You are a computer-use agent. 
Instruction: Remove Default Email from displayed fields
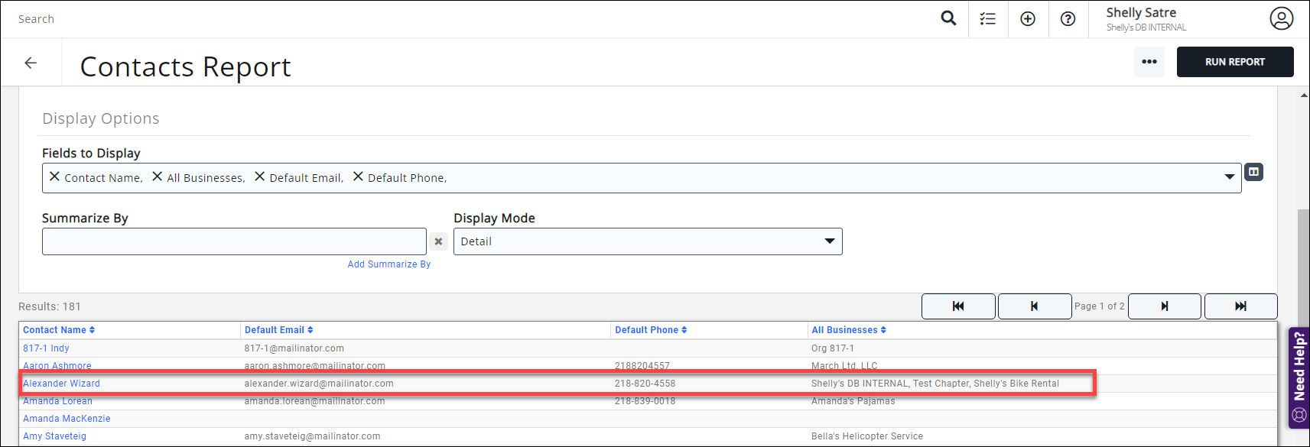coord(260,177)
